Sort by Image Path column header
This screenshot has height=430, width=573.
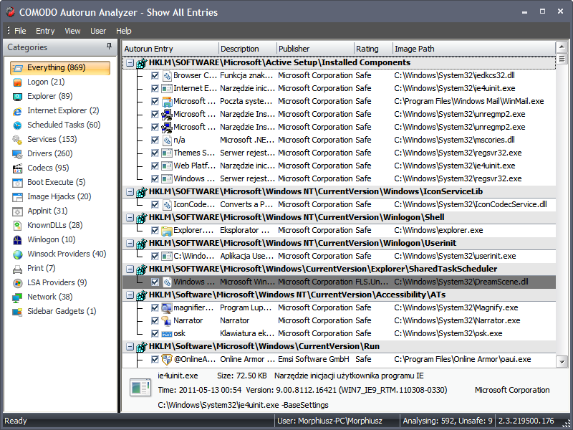coord(473,49)
